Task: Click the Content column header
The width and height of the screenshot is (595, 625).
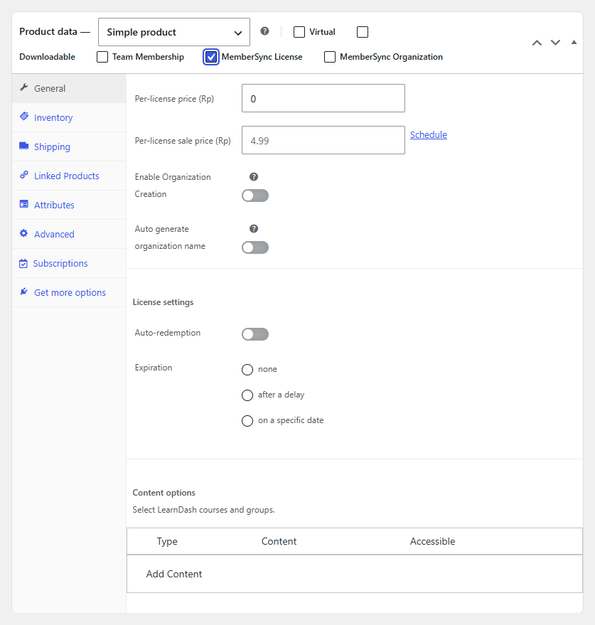Action: pos(279,541)
